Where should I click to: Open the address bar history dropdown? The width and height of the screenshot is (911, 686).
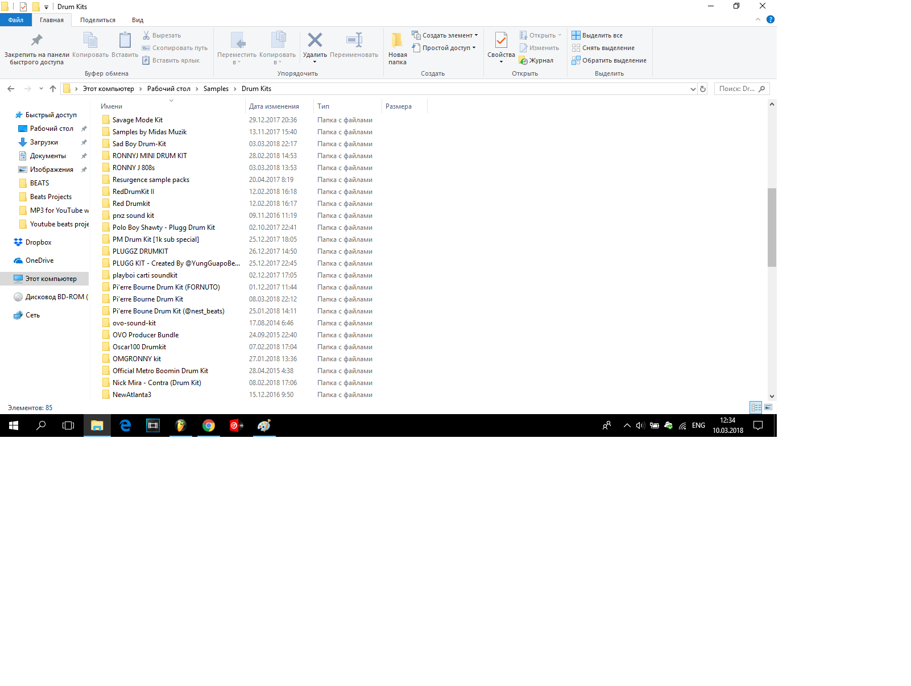tap(693, 89)
